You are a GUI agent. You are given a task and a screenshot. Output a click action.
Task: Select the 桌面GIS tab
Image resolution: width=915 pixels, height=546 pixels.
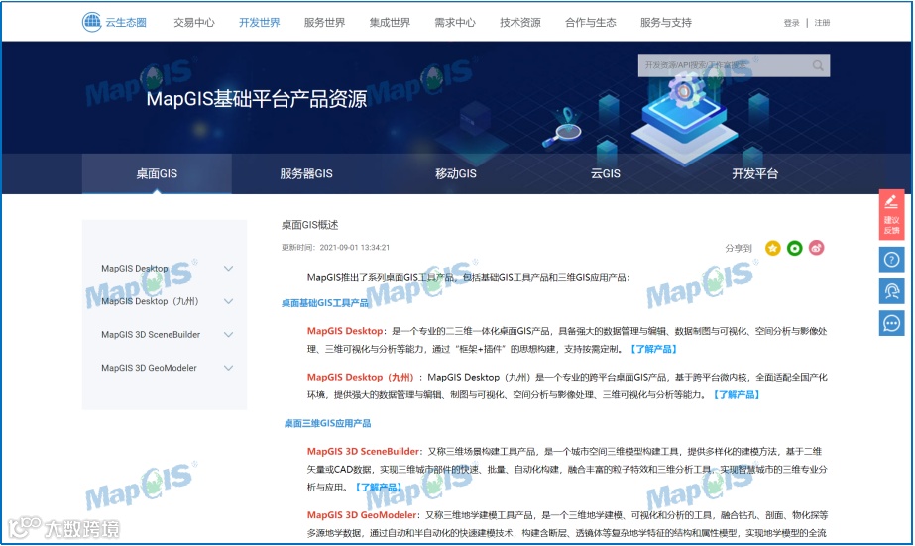point(157,173)
